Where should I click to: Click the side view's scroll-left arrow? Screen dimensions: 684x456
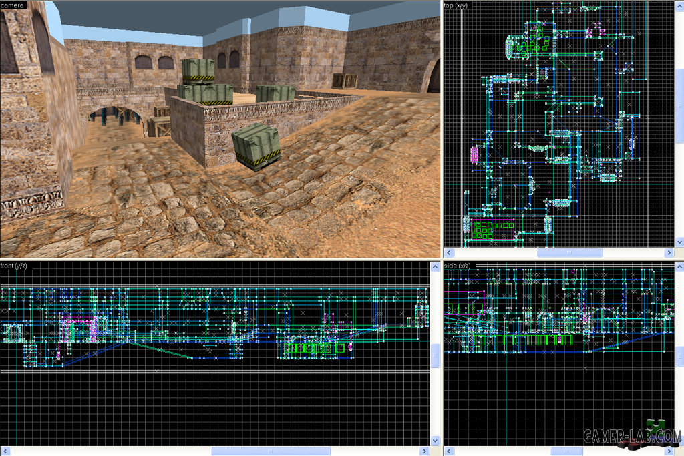click(448, 451)
